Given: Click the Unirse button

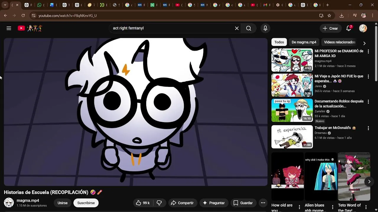Looking at the screenshot, I should click(63, 203).
